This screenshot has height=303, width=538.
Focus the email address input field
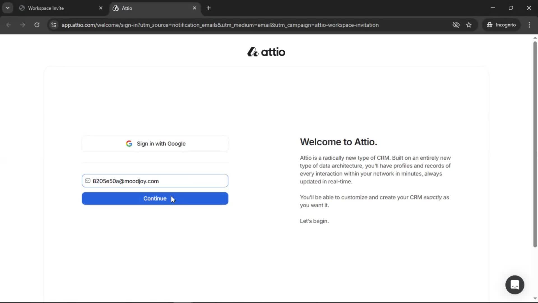tap(155, 181)
